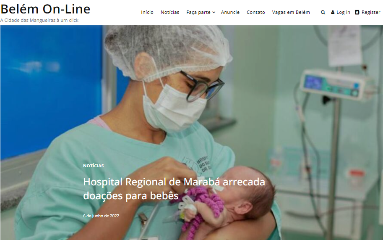This screenshot has width=383, height=240.
Task: Open the Hospital Regional de Marabá headline
Action: pos(174,189)
